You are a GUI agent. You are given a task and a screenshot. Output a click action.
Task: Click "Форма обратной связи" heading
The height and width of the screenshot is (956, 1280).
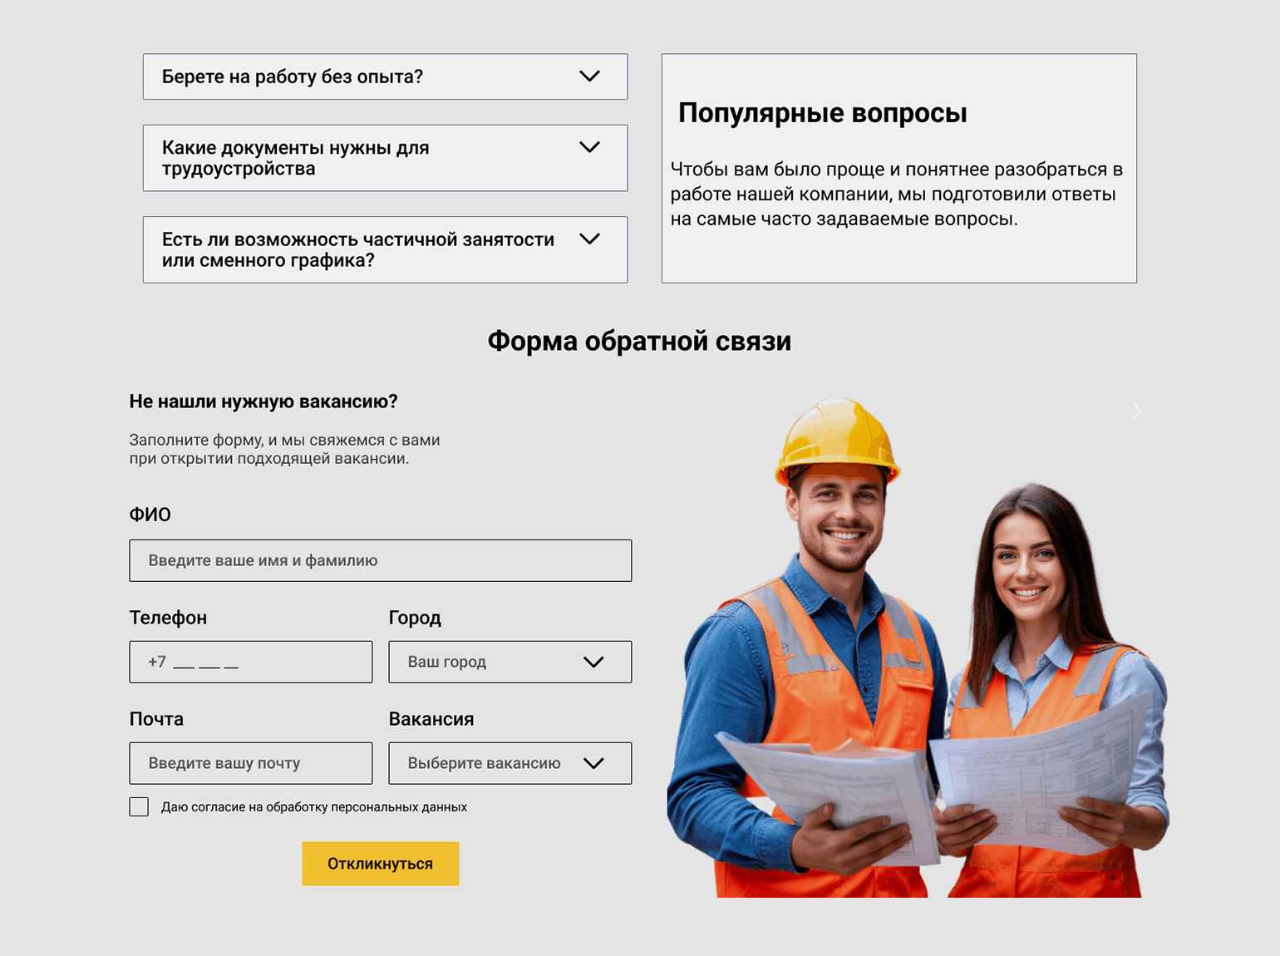pyautogui.click(x=639, y=341)
